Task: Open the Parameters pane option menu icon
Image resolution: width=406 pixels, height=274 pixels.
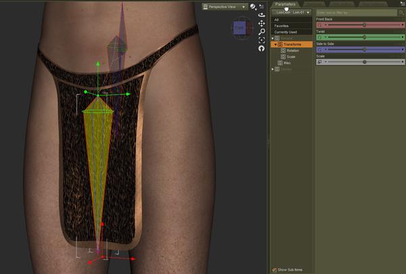Action: point(403,3)
